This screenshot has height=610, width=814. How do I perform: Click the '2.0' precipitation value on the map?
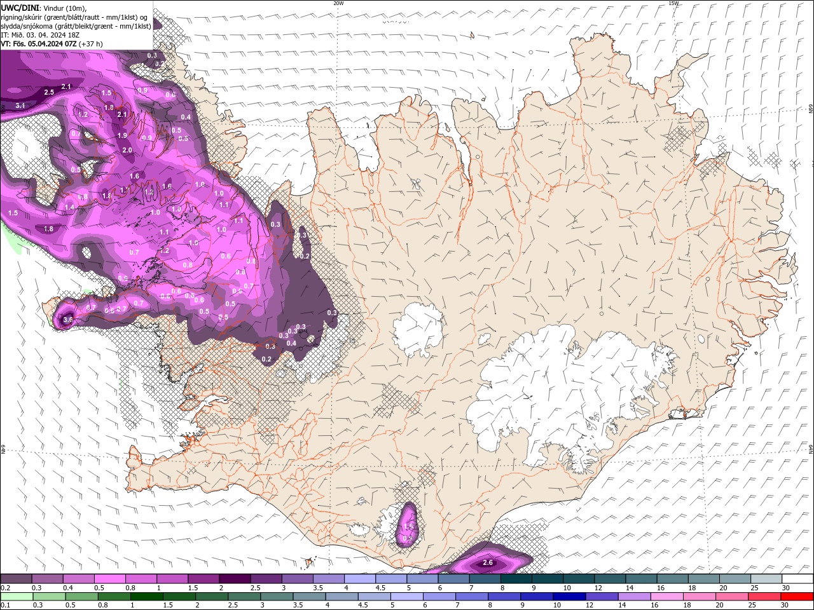click(127, 150)
